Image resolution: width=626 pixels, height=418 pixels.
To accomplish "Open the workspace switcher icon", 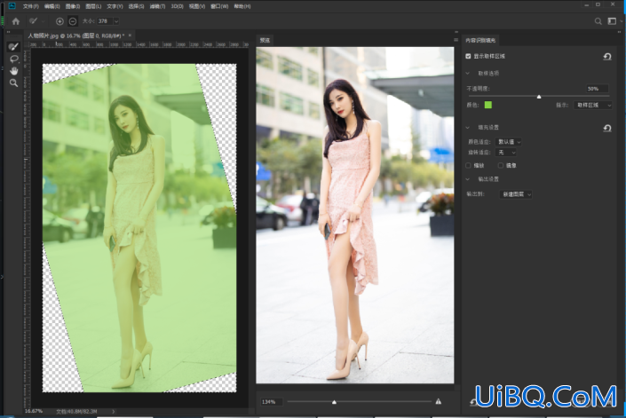I will tap(612, 21).
